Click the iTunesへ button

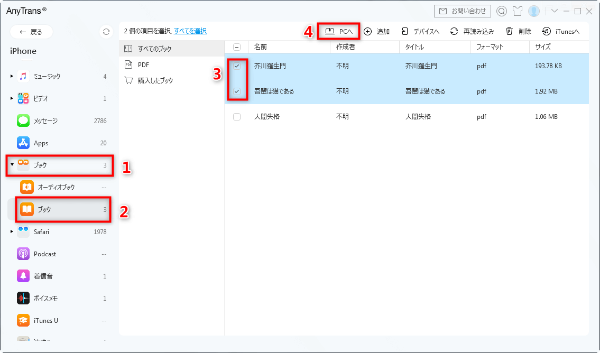561,31
